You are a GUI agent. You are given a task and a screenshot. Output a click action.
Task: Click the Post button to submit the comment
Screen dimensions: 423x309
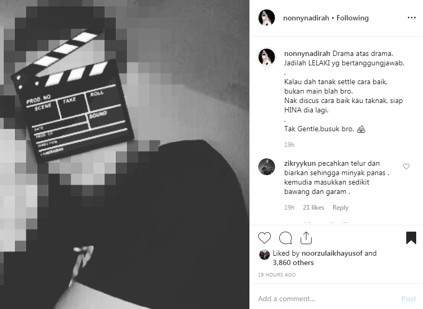pos(409,299)
